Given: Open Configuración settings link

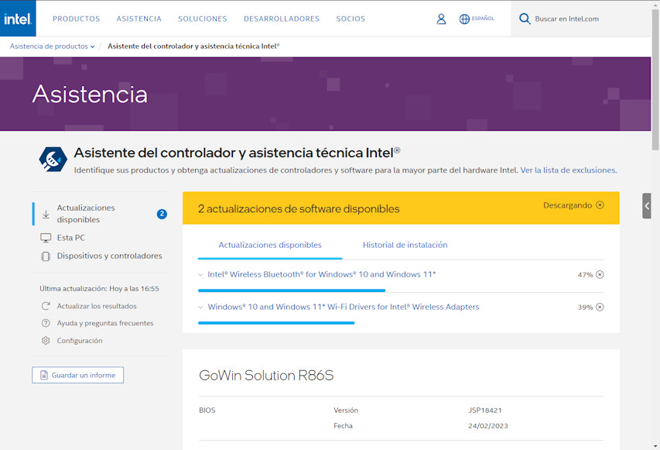Looking at the screenshot, I should 80,341.
